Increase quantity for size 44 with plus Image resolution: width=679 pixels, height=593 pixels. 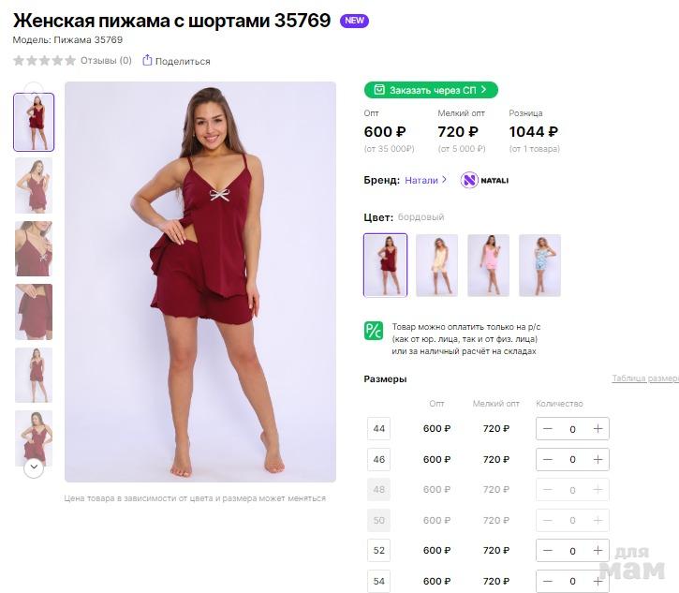(598, 429)
